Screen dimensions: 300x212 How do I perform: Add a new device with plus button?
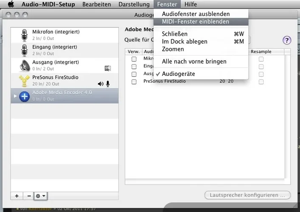click(17, 196)
